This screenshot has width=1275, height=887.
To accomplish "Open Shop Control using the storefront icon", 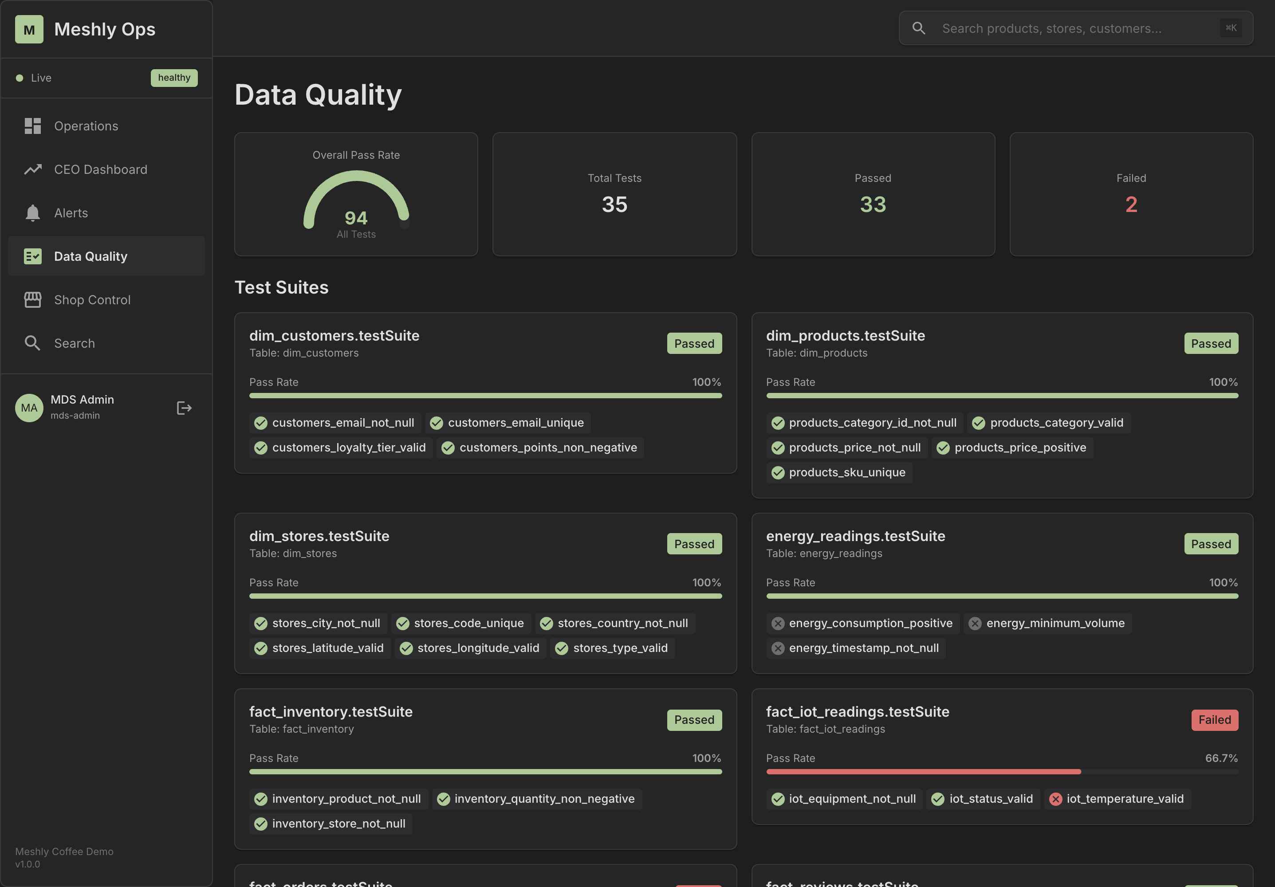I will point(33,299).
